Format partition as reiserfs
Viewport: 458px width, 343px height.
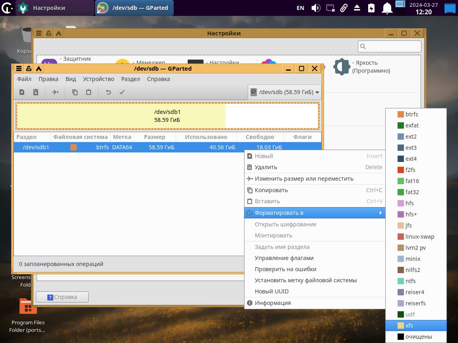click(x=416, y=303)
